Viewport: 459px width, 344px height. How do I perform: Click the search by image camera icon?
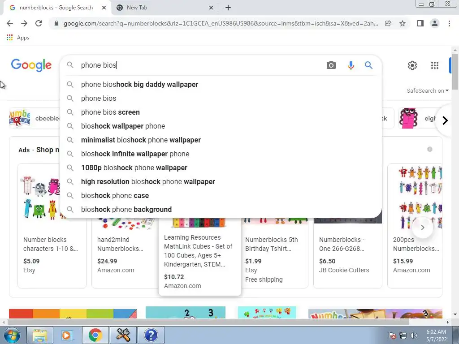coord(331,65)
